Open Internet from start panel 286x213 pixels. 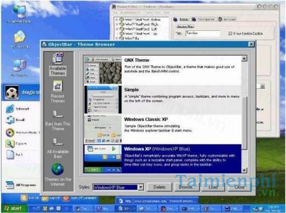pos(17,109)
